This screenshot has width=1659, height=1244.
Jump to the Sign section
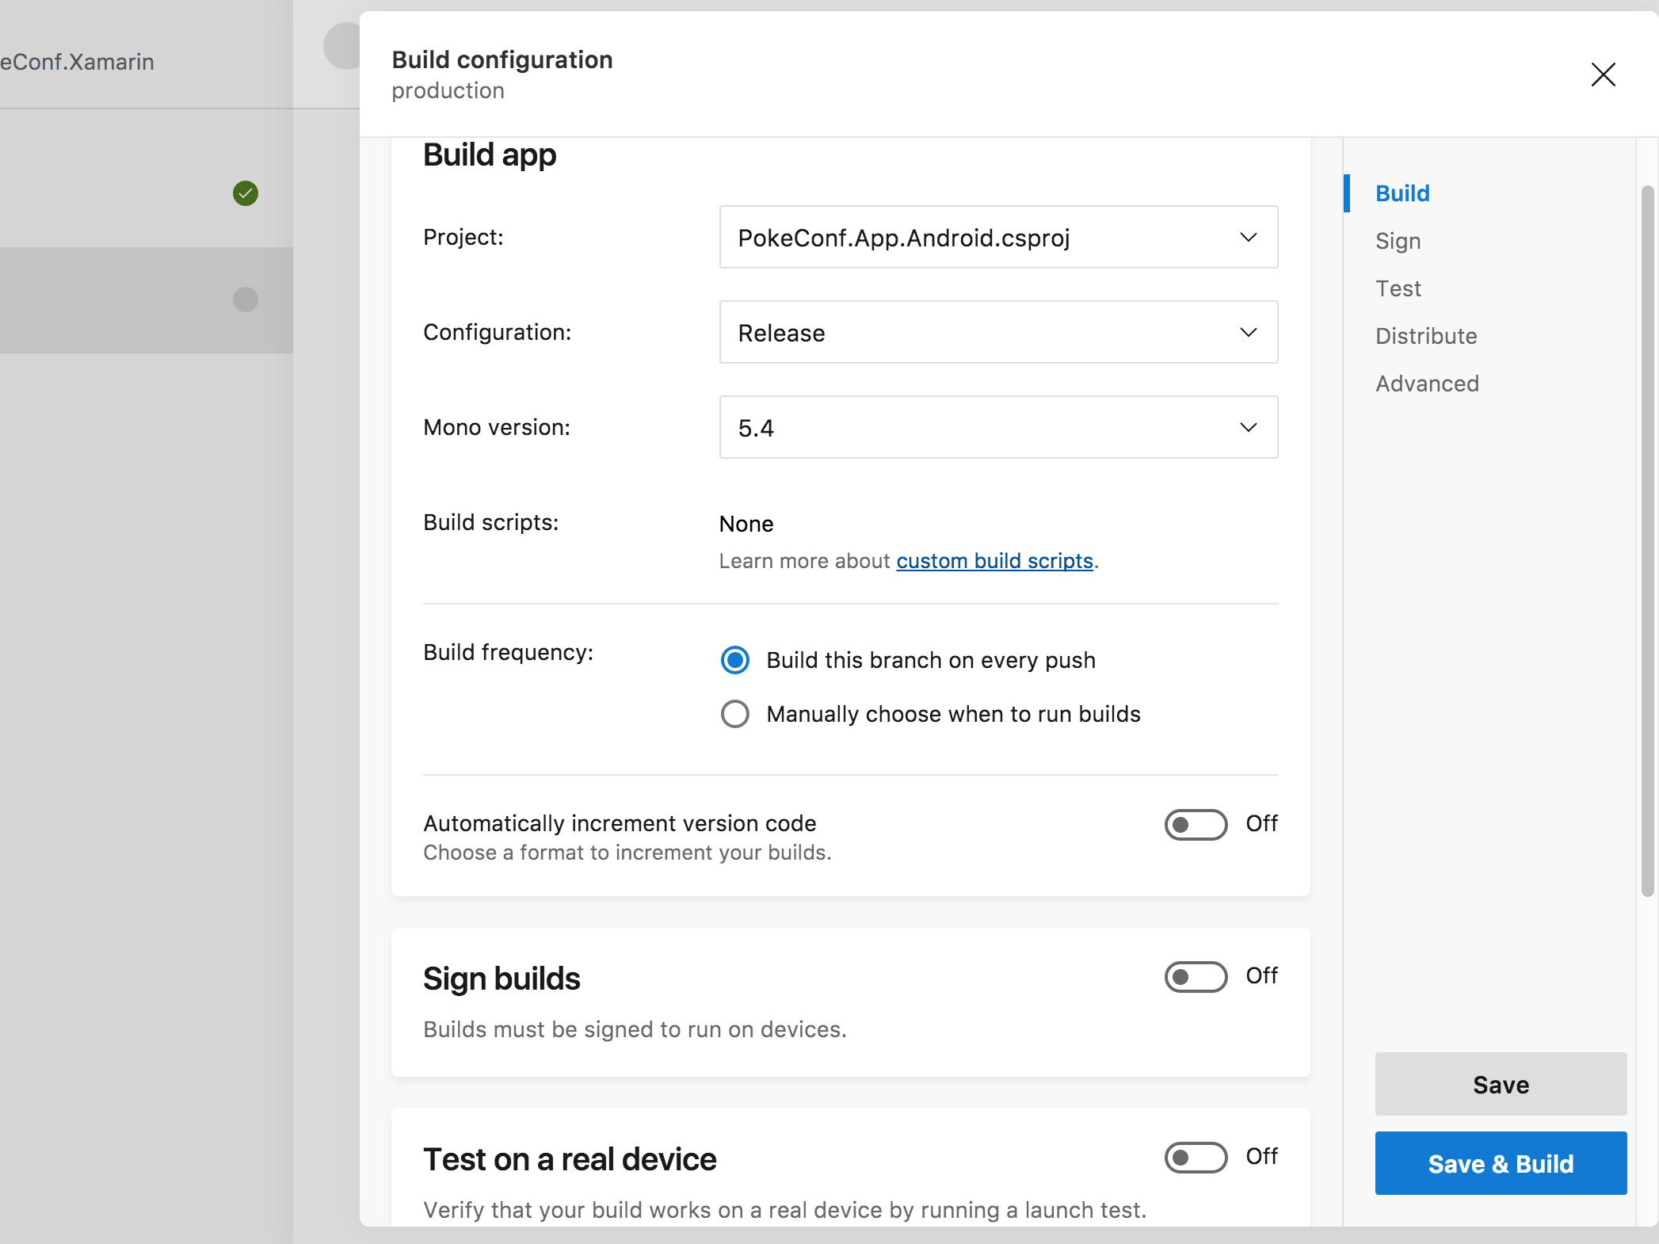coord(1398,241)
